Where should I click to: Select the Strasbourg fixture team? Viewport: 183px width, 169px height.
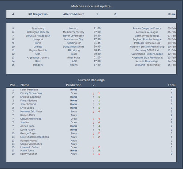pyautogui.click(x=38, y=29)
